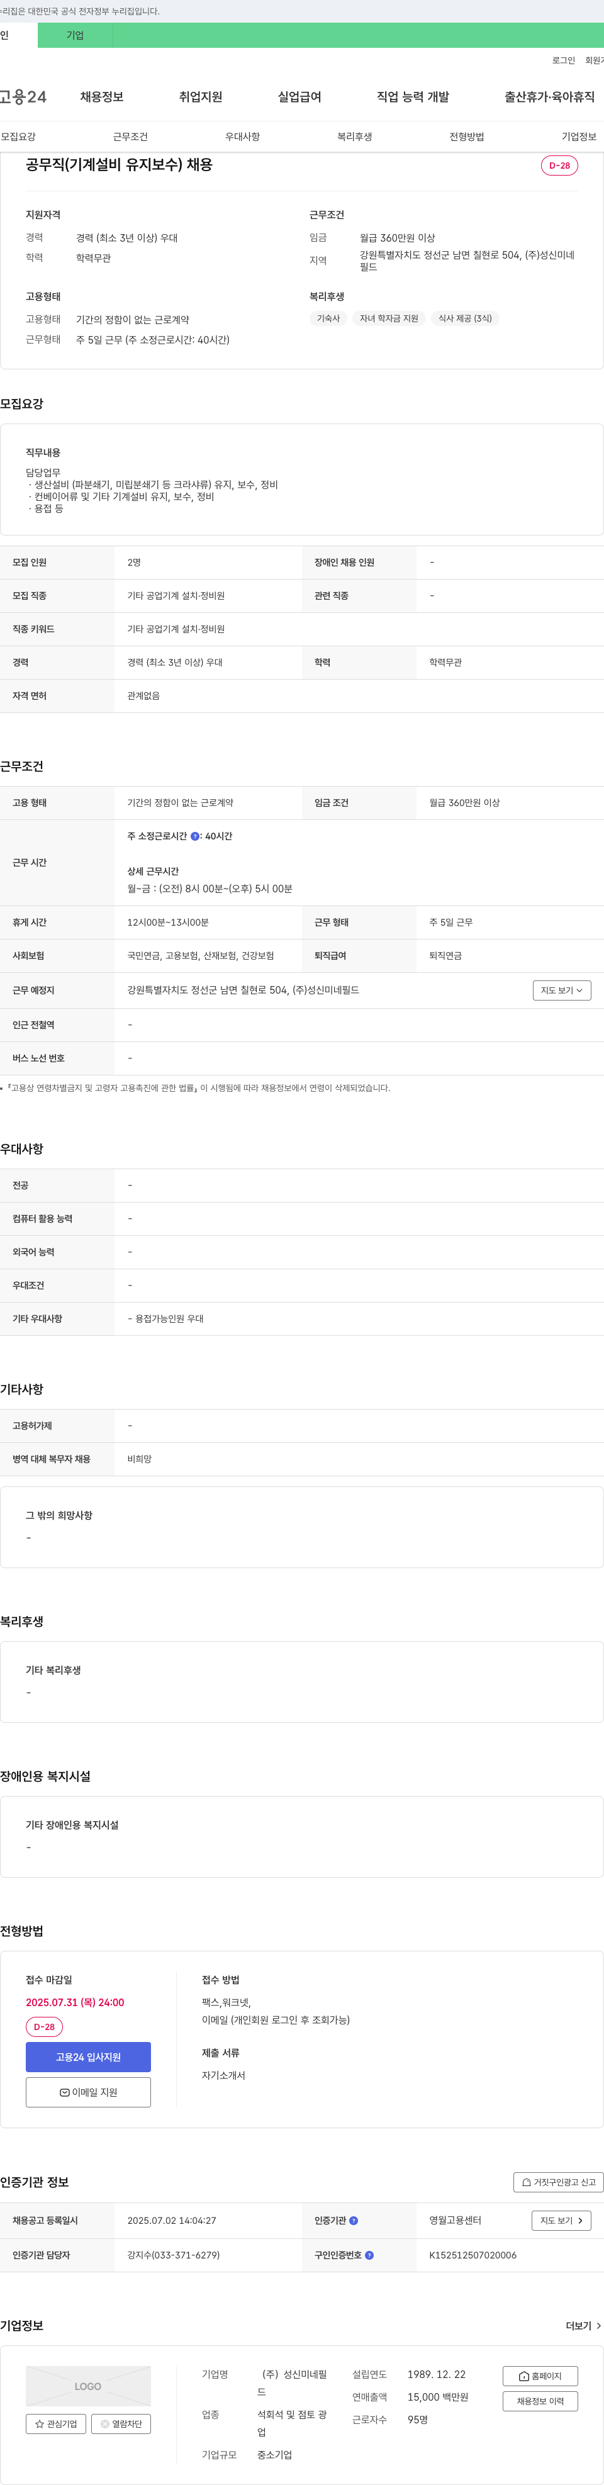
Task: Open the 출산휴가·육아휴직 menu
Action: pyautogui.click(x=549, y=96)
